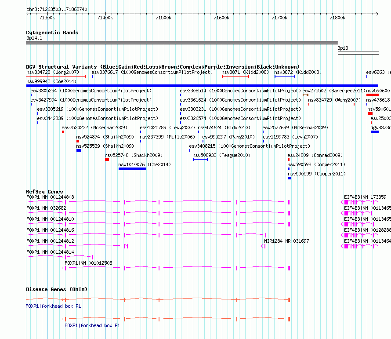The width and height of the screenshot is (391, 339).
Task: Click red block under nsv524874 (Shaikh2009)
Action: click(x=78, y=141)
